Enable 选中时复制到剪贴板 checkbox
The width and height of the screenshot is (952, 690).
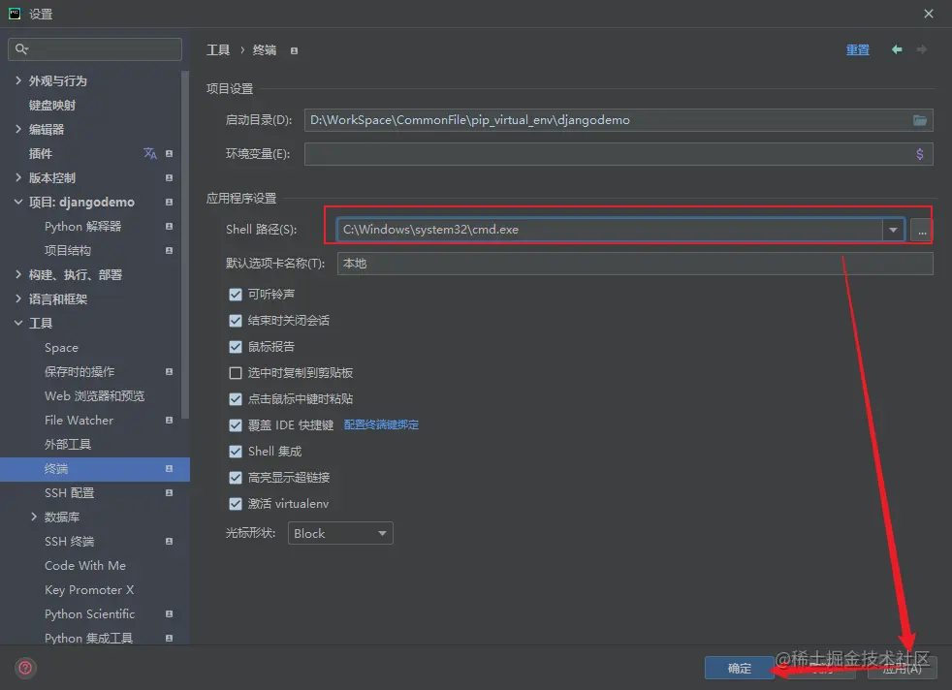(x=236, y=372)
